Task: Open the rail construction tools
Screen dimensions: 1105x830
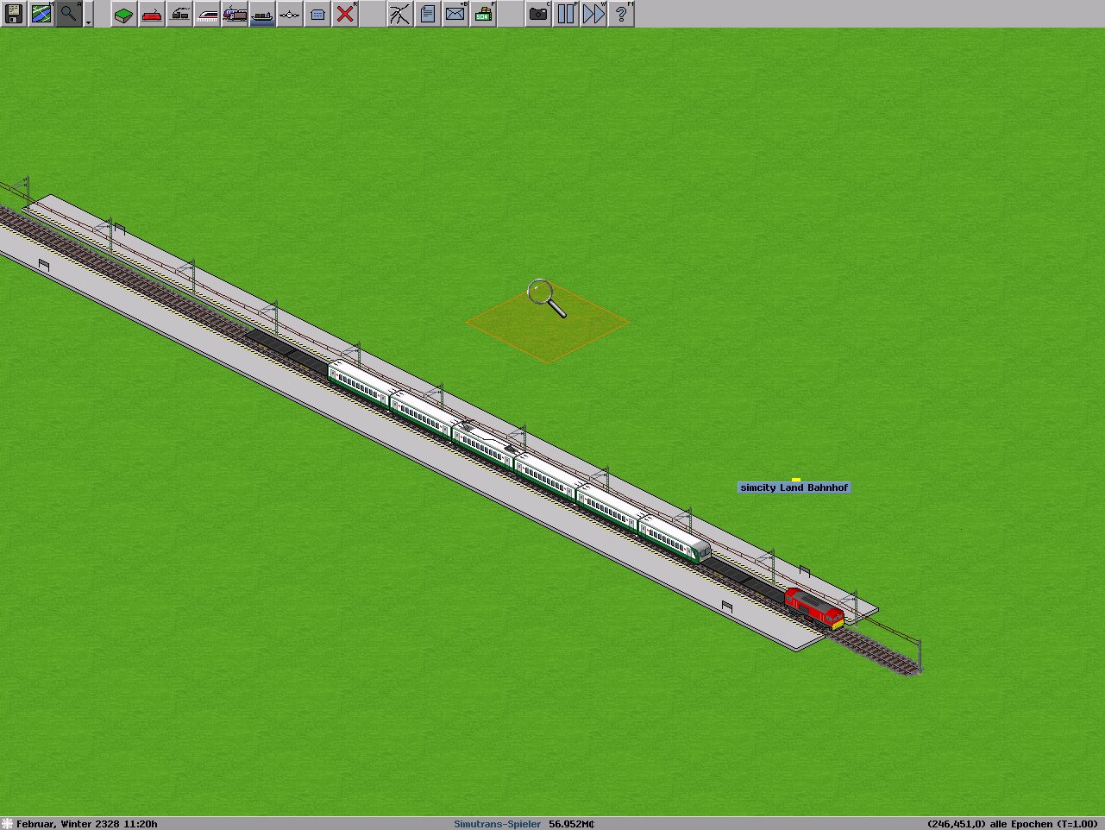Action: (x=152, y=14)
